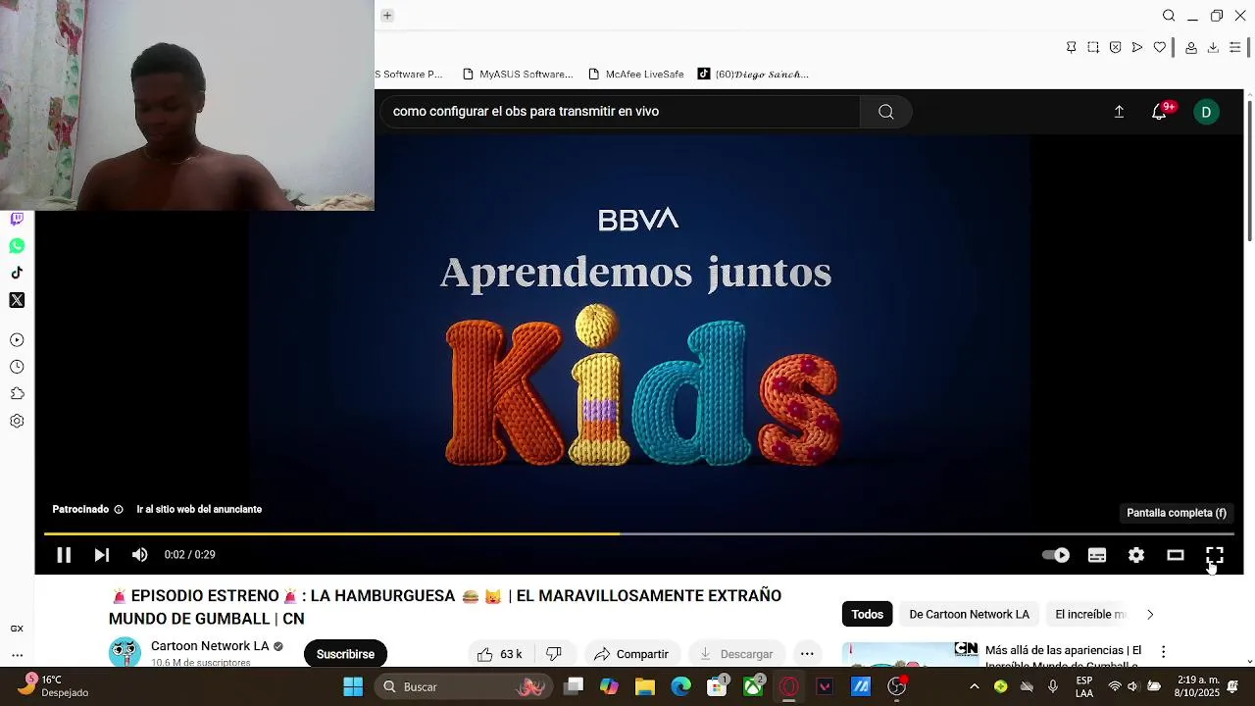Open the account avatar D menu
Viewport: 1255px width, 706px height.
click(x=1206, y=112)
